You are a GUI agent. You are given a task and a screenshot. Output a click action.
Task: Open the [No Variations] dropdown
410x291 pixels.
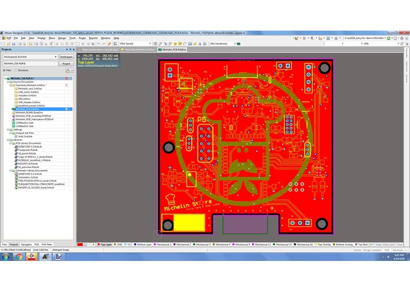(x=235, y=44)
